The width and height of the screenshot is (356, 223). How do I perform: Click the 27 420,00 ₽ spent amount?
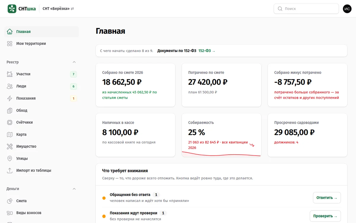(208, 82)
